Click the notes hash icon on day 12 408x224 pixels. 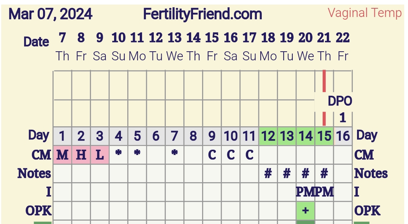click(x=268, y=173)
